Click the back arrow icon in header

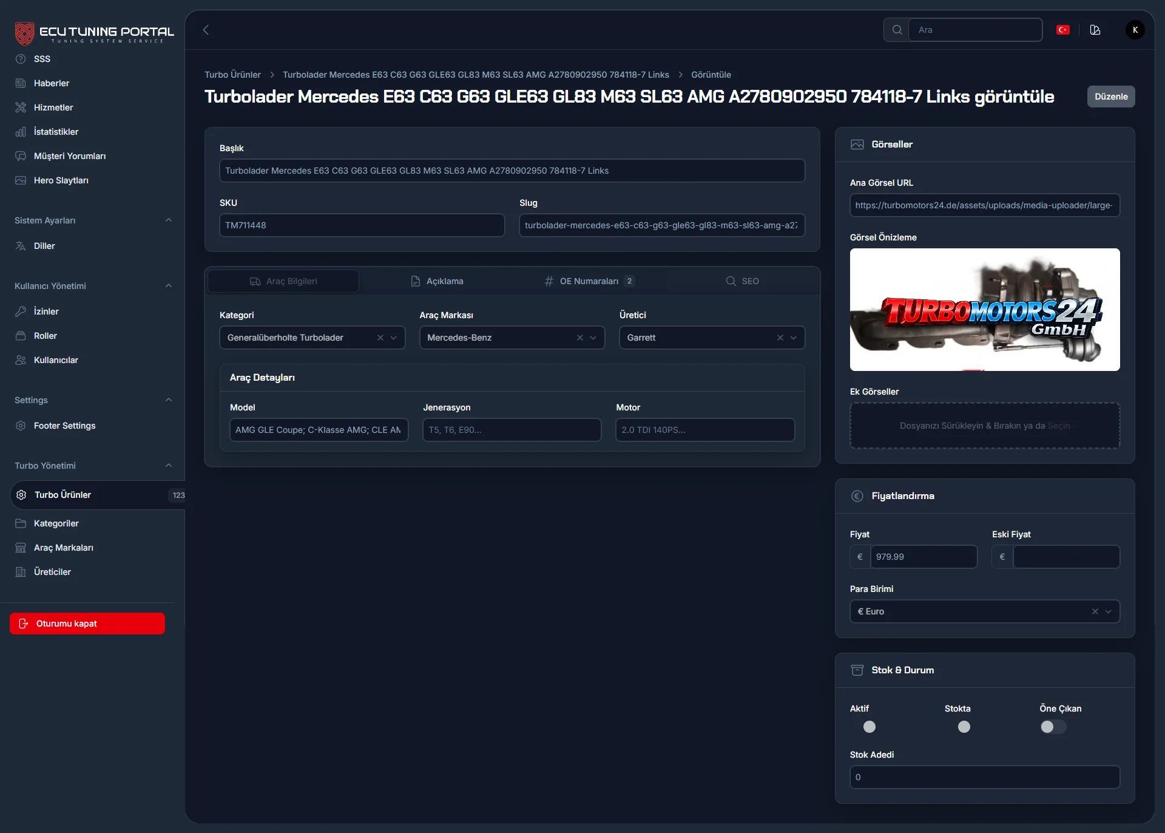coord(206,30)
